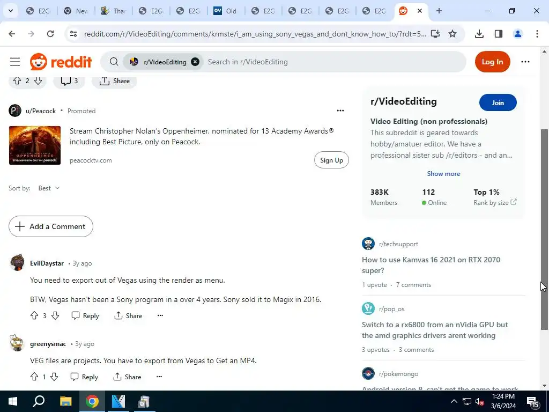Open the Windows Start menu
Viewport: 549px width, 412px height.
click(13, 401)
